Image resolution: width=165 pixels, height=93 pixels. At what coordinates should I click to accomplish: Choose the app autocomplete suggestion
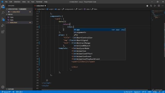pyautogui.click(x=100, y=30)
